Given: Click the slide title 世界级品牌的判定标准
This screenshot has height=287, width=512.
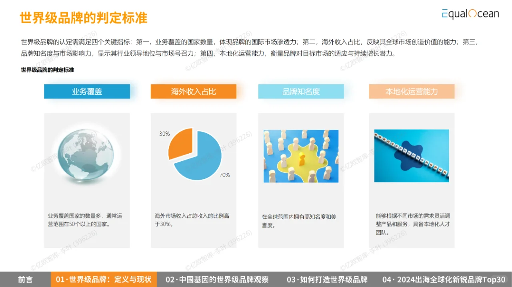Looking at the screenshot, I should [84, 18].
